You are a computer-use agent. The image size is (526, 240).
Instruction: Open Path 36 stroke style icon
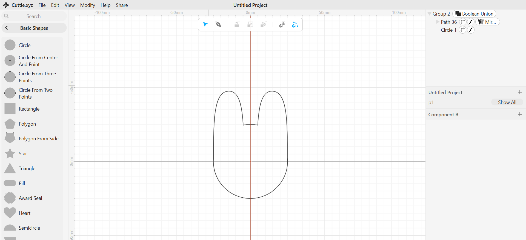[x=471, y=22]
